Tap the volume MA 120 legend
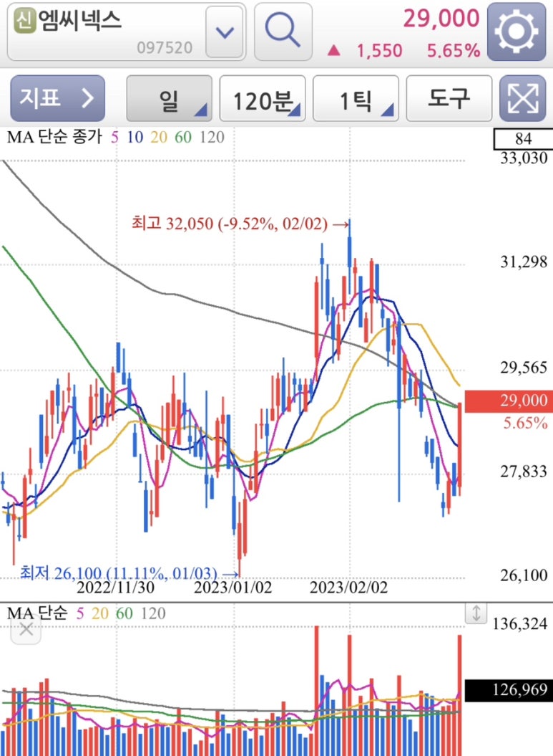 [153, 613]
